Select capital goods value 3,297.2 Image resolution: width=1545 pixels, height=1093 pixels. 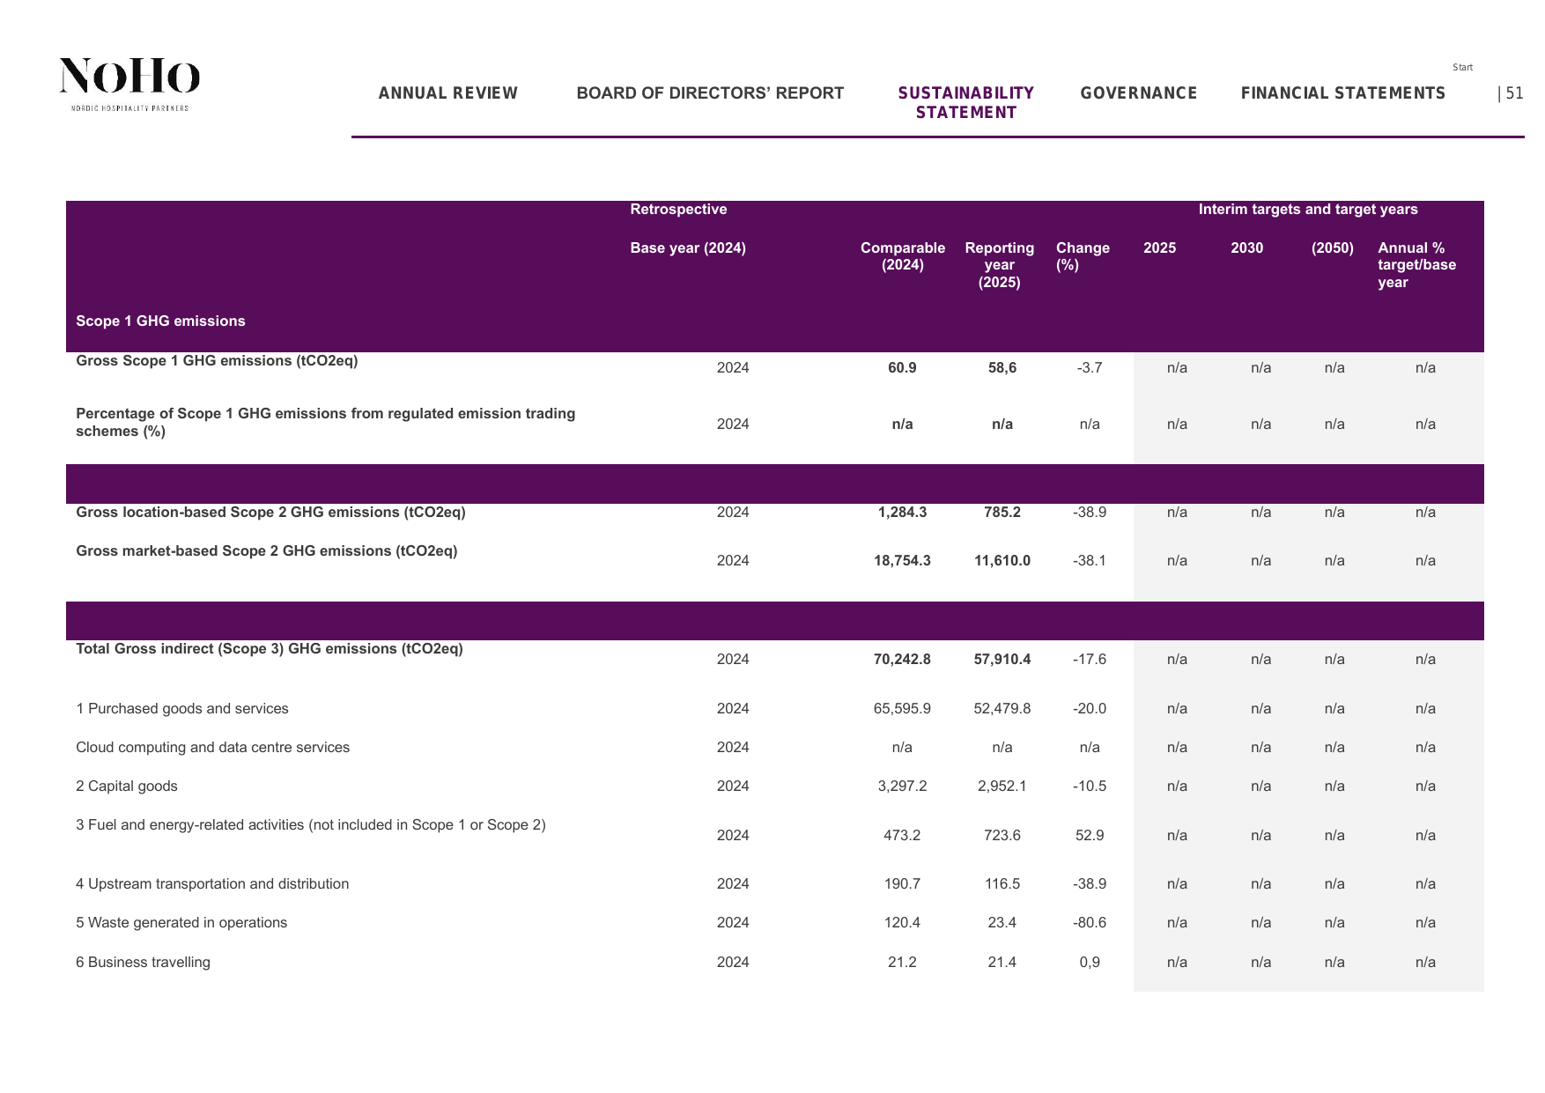(902, 787)
